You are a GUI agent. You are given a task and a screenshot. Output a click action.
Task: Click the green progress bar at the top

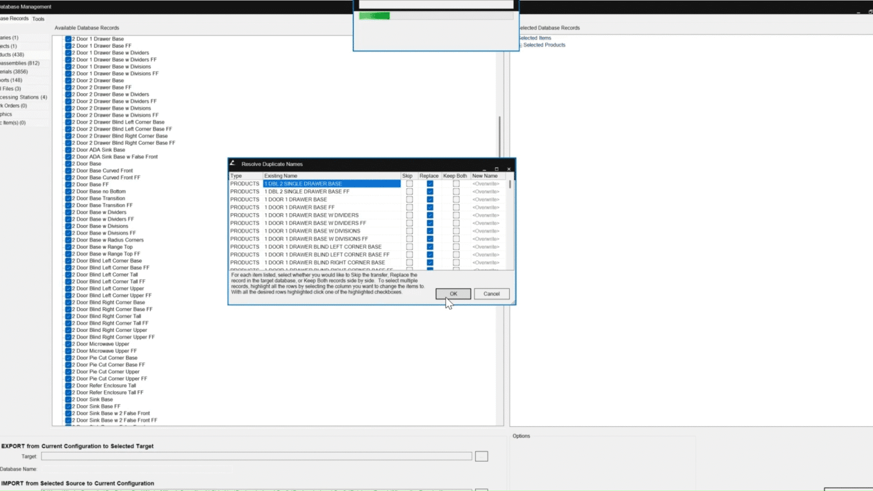(375, 15)
